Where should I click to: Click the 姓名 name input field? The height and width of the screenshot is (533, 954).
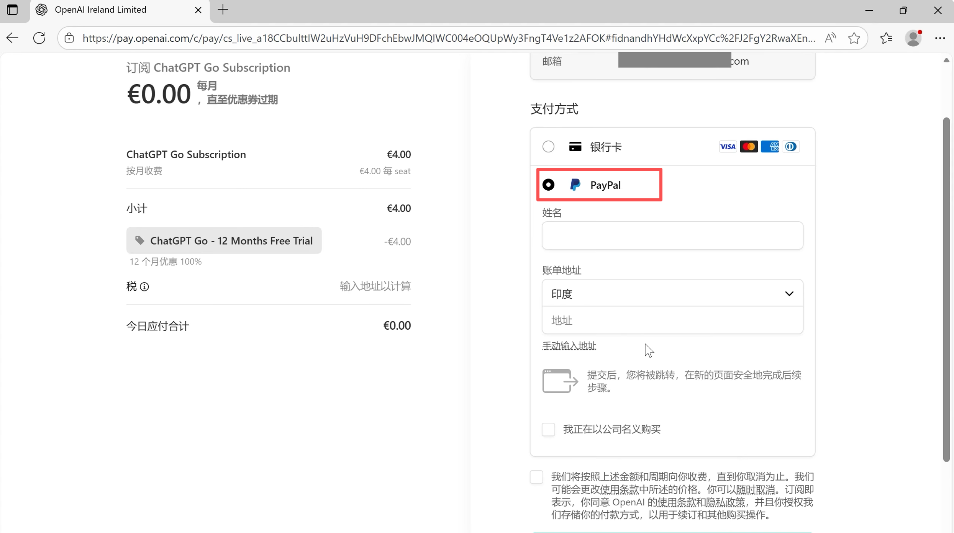[x=672, y=235]
